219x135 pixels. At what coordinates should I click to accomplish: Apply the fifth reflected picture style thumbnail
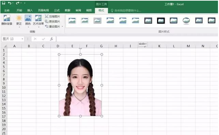[x=123, y=21]
